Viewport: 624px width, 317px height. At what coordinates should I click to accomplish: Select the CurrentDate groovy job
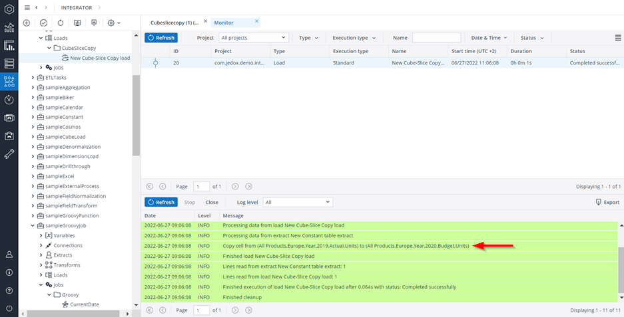[85, 304]
